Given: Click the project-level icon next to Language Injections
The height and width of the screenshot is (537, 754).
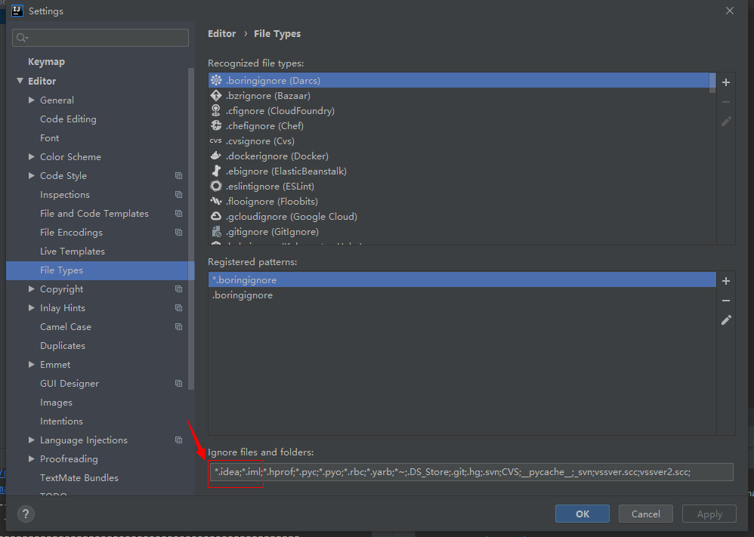Looking at the screenshot, I should [179, 440].
